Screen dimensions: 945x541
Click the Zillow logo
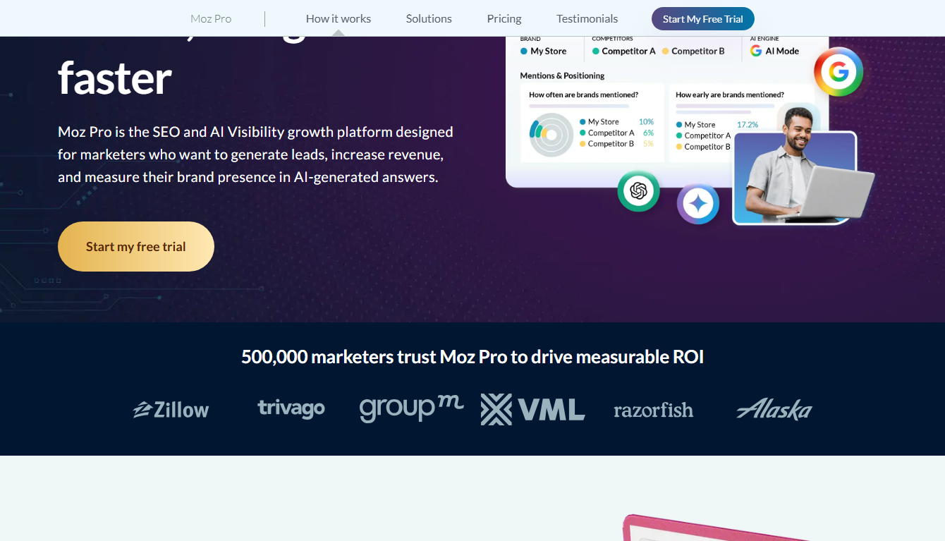pos(171,410)
